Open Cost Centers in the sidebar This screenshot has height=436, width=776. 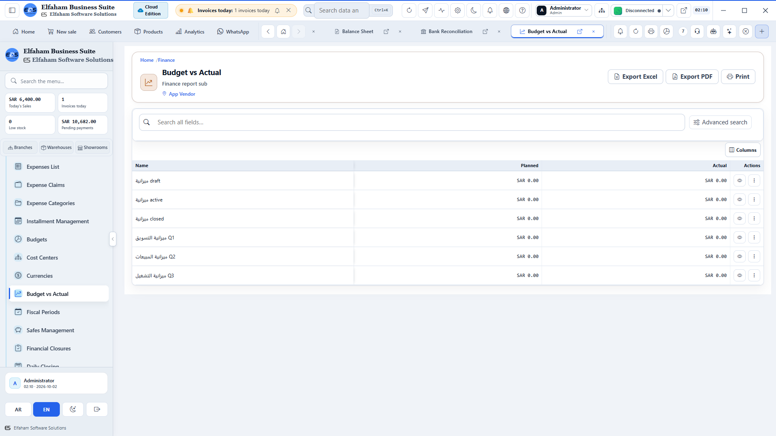point(58,258)
